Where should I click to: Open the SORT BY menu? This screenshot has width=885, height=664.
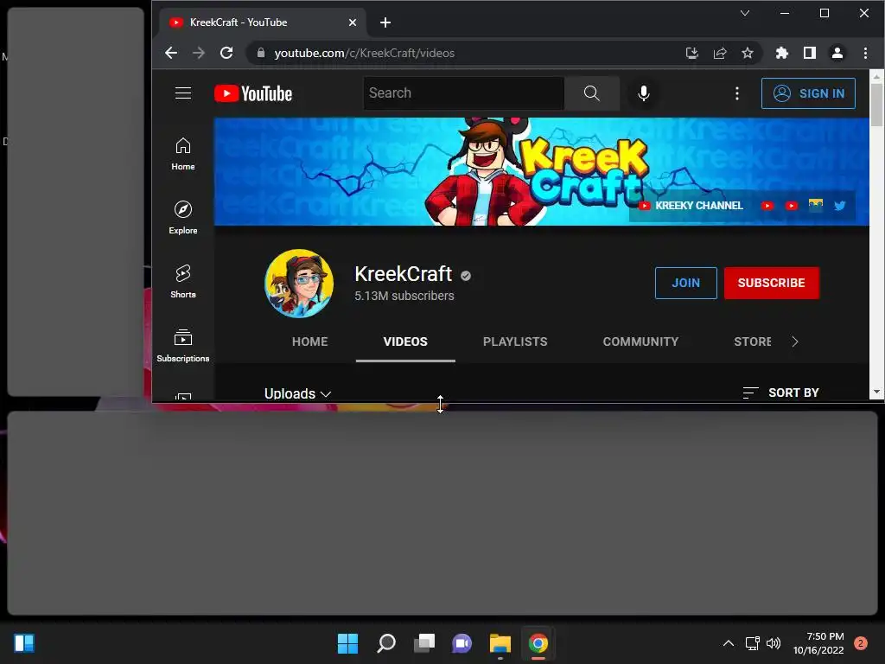click(x=781, y=393)
